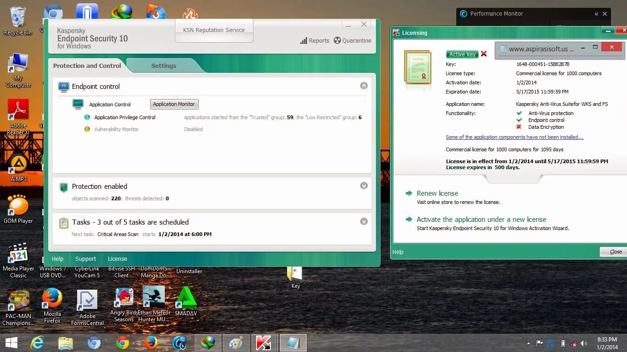Click the Application Control monitor icon
The width and height of the screenshot is (627, 352).
78,104
